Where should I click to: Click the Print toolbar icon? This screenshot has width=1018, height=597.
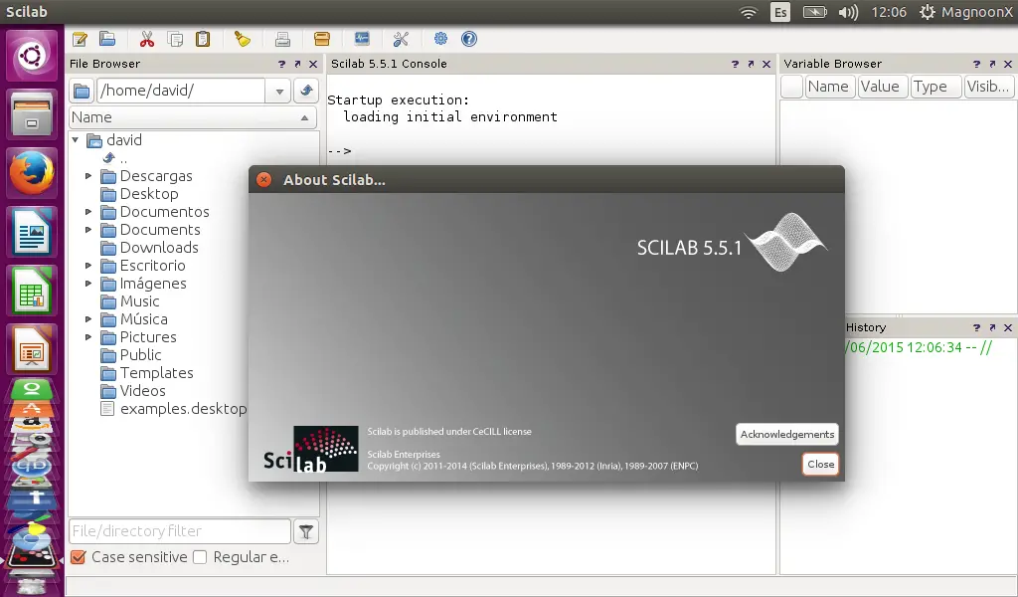coord(282,39)
